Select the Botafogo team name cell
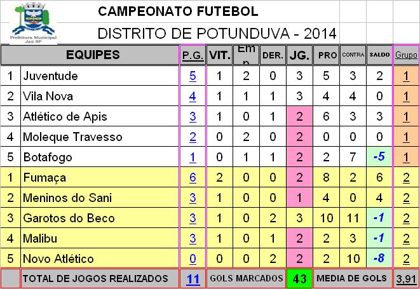Screen dimensions: 420x289 tap(100, 157)
